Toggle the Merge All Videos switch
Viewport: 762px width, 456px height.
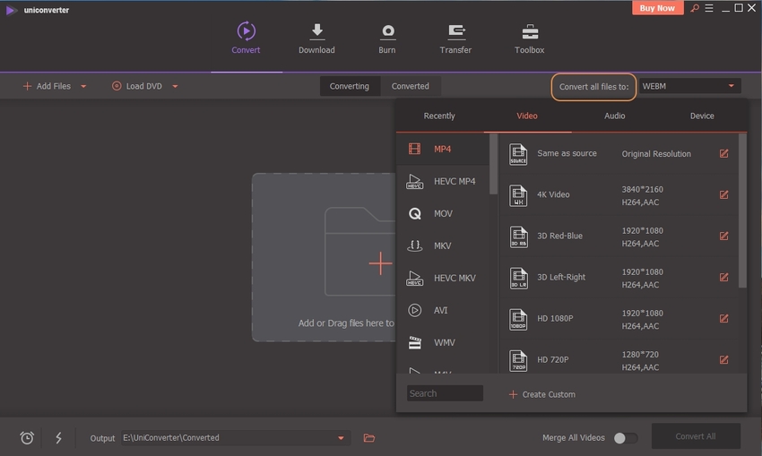point(625,438)
